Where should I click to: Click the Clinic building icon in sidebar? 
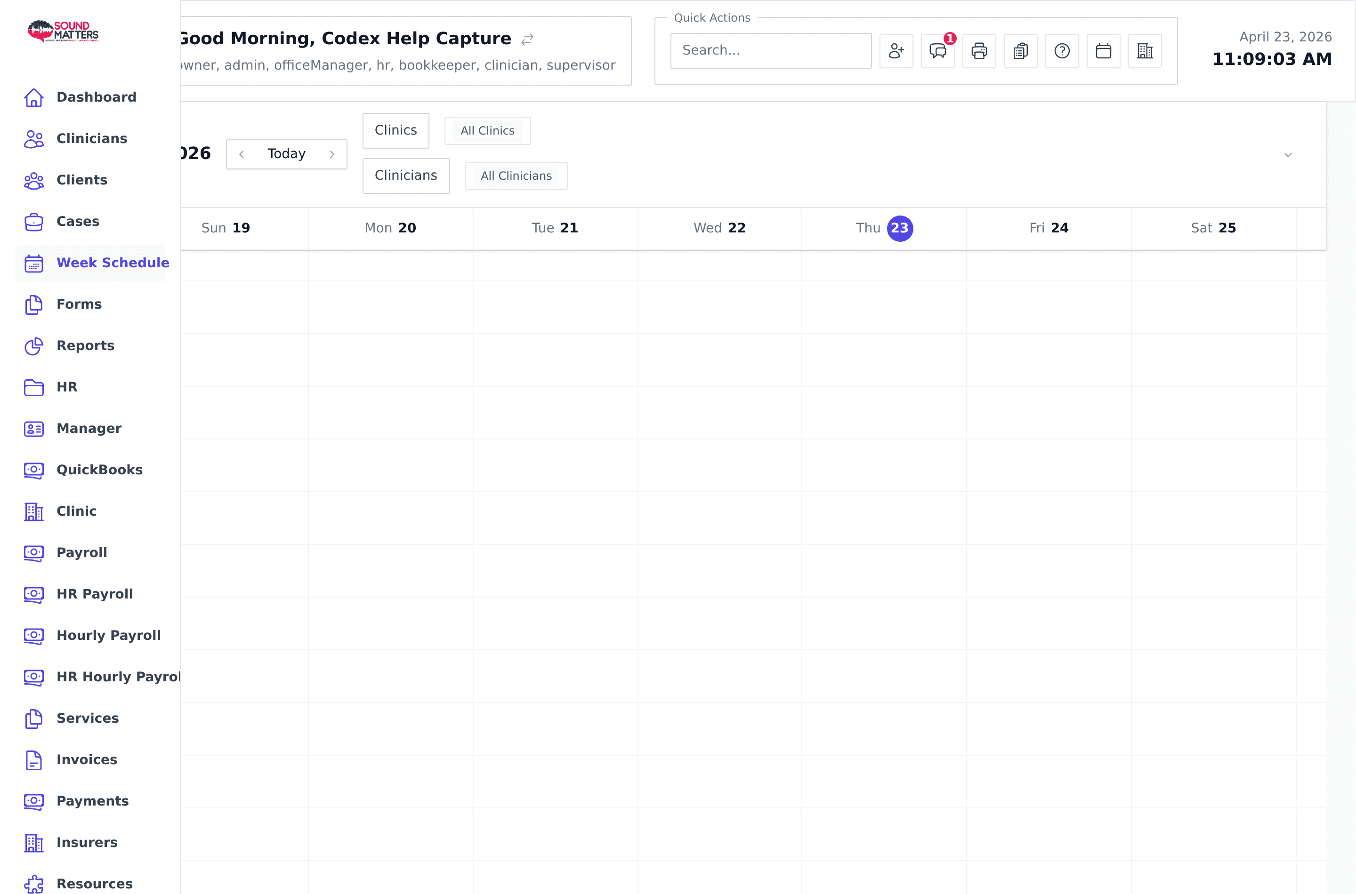33,511
